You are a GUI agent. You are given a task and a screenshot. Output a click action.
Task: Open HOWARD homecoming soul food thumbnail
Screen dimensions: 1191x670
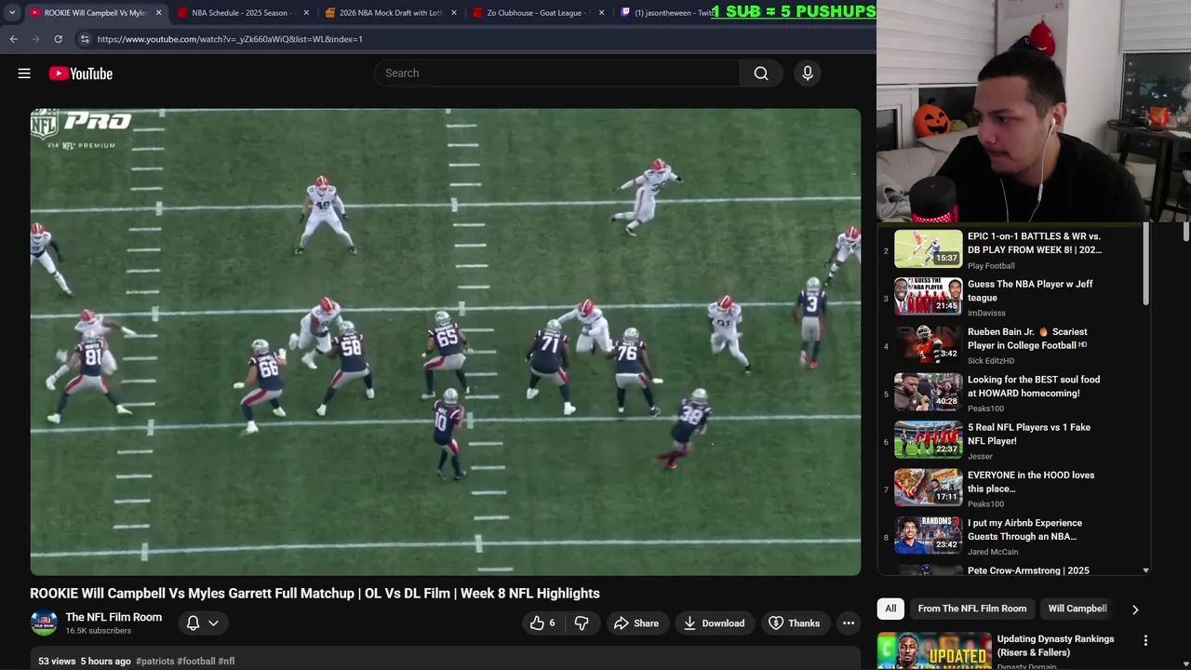click(929, 392)
